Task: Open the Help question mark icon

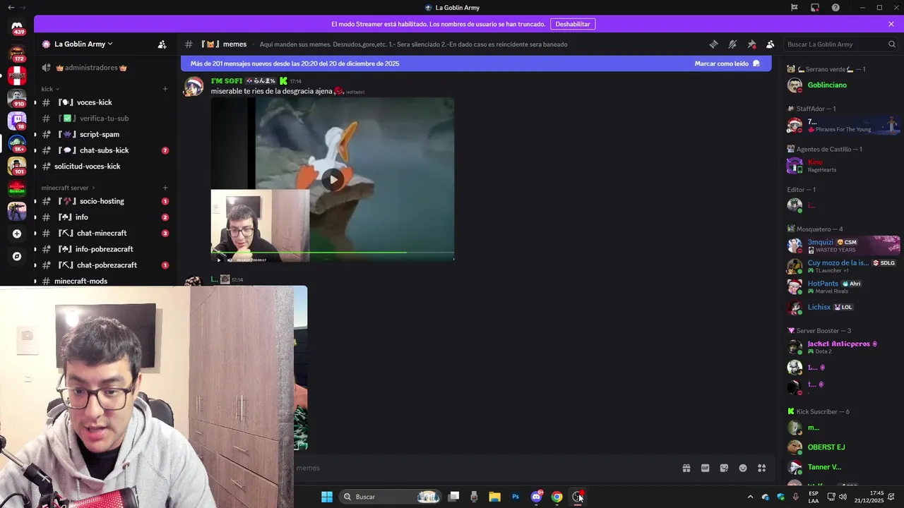Action: point(835,8)
